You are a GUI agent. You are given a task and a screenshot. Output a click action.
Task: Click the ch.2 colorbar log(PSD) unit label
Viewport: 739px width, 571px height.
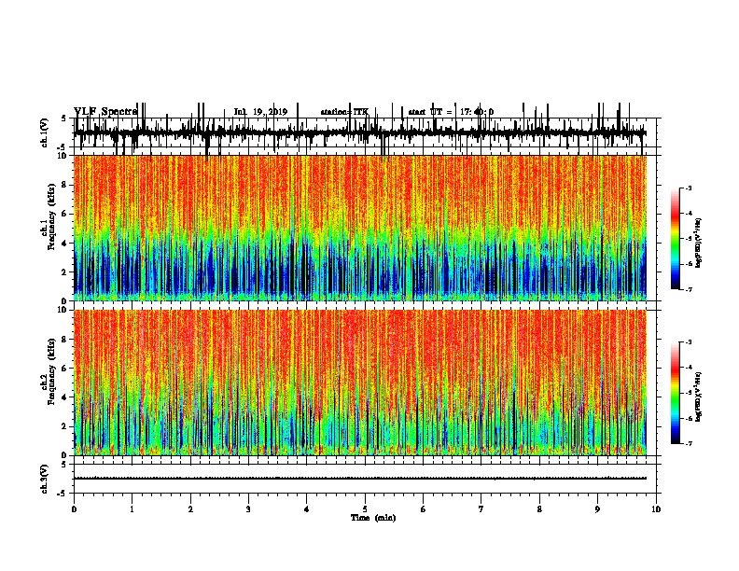[x=699, y=397]
